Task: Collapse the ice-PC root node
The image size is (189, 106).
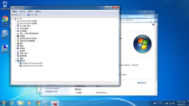Action: coord(13,19)
